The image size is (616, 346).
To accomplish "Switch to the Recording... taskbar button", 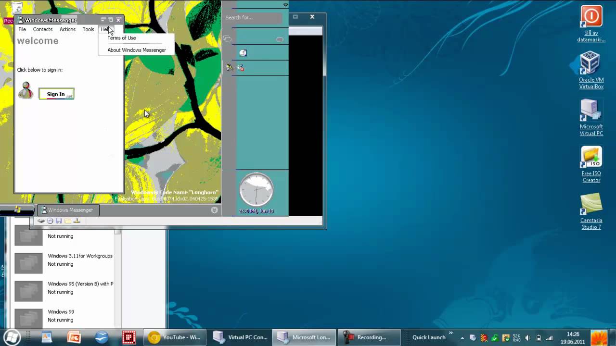I will (369, 337).
